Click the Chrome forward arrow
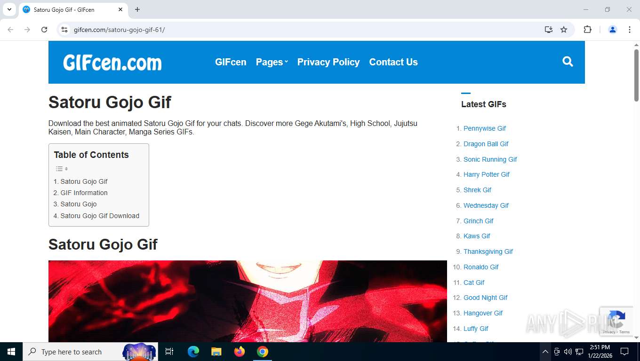The height and width of the screenshot is (361, 640). (x=27, y=30)
